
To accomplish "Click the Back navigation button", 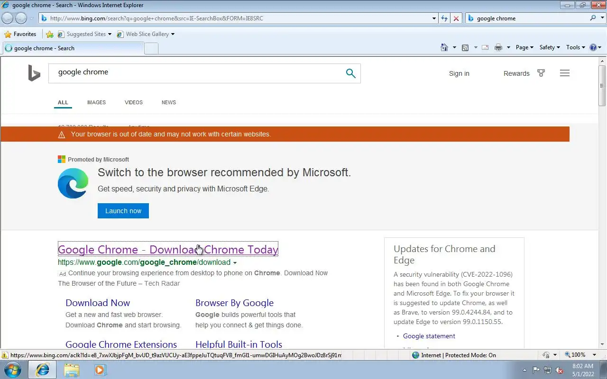I will coord(8,18).
